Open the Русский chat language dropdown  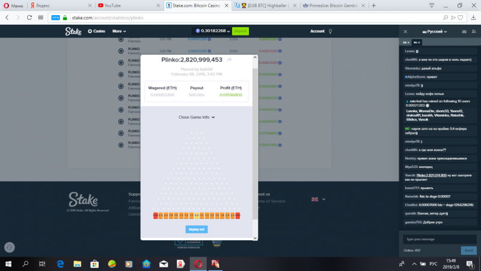tap(434, 32)
